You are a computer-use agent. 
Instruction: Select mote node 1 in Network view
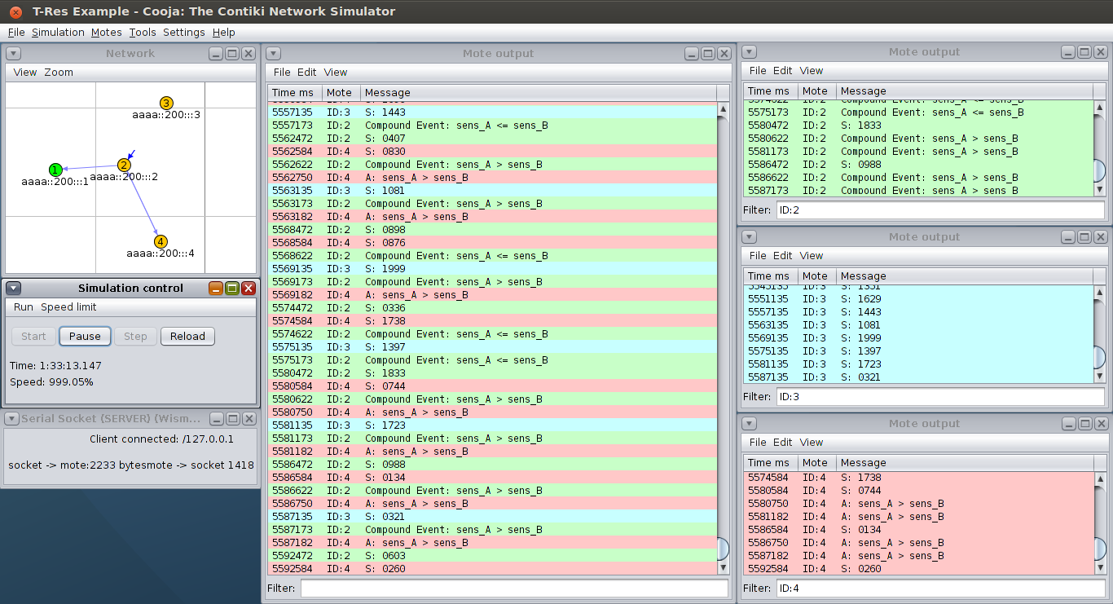[x=55, y=170]
